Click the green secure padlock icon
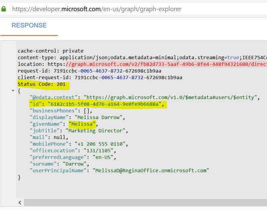Image resolution: width=267 pixels, height=210 pixels. coord(3,9)
